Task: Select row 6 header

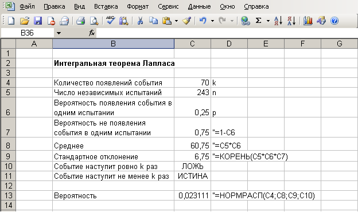Action: pos(8,107)
